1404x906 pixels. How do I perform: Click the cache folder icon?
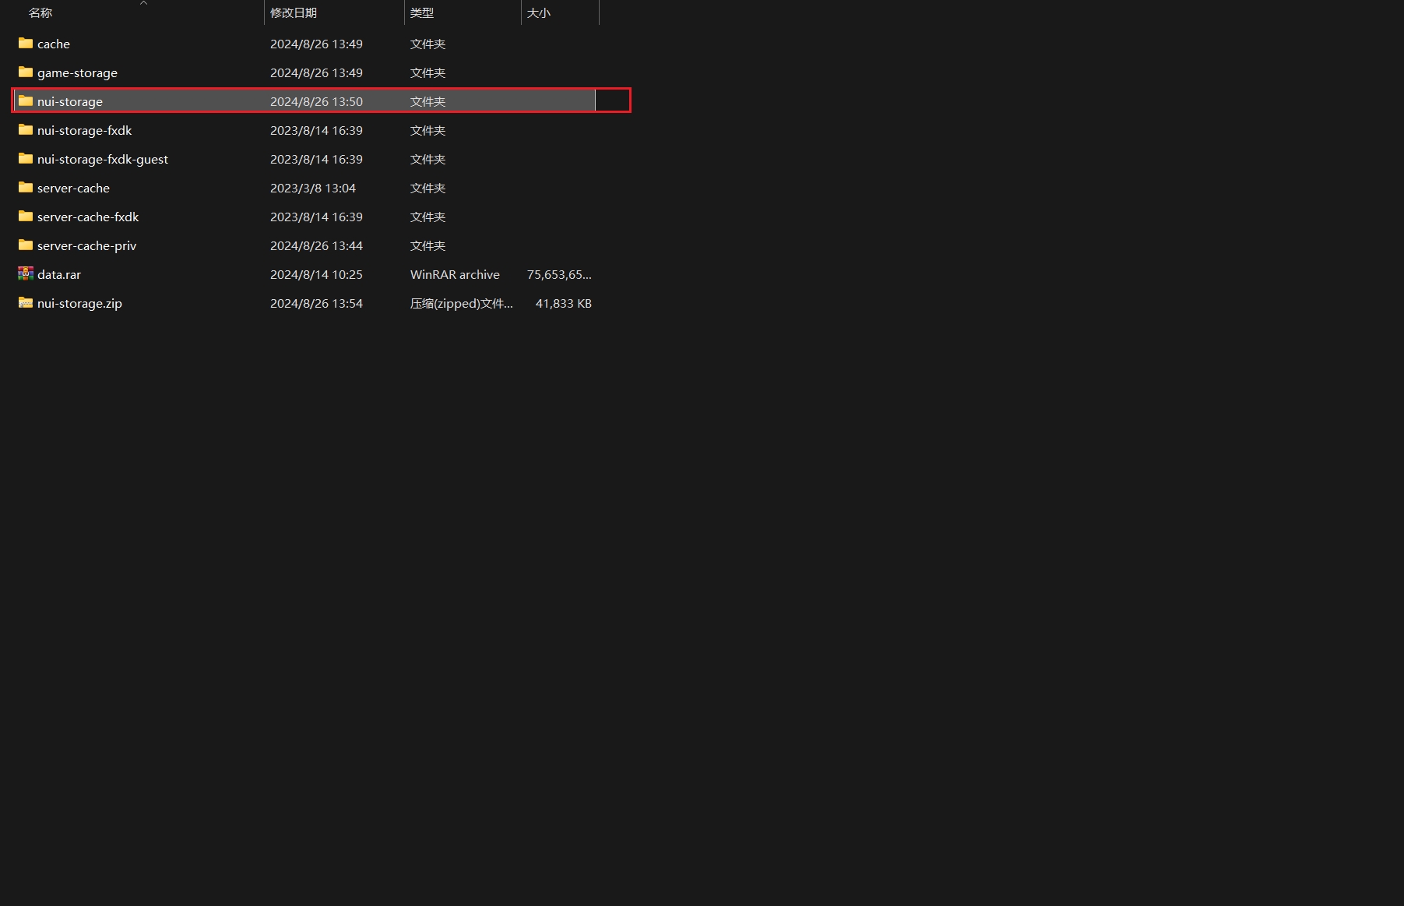click(x=26, y=44)
